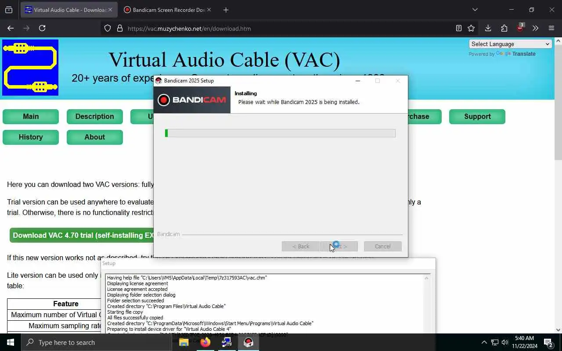This screenshot has width=562, height=351.
Task: Click the Bandicam logo banner
Action: [x=192, y=100]
